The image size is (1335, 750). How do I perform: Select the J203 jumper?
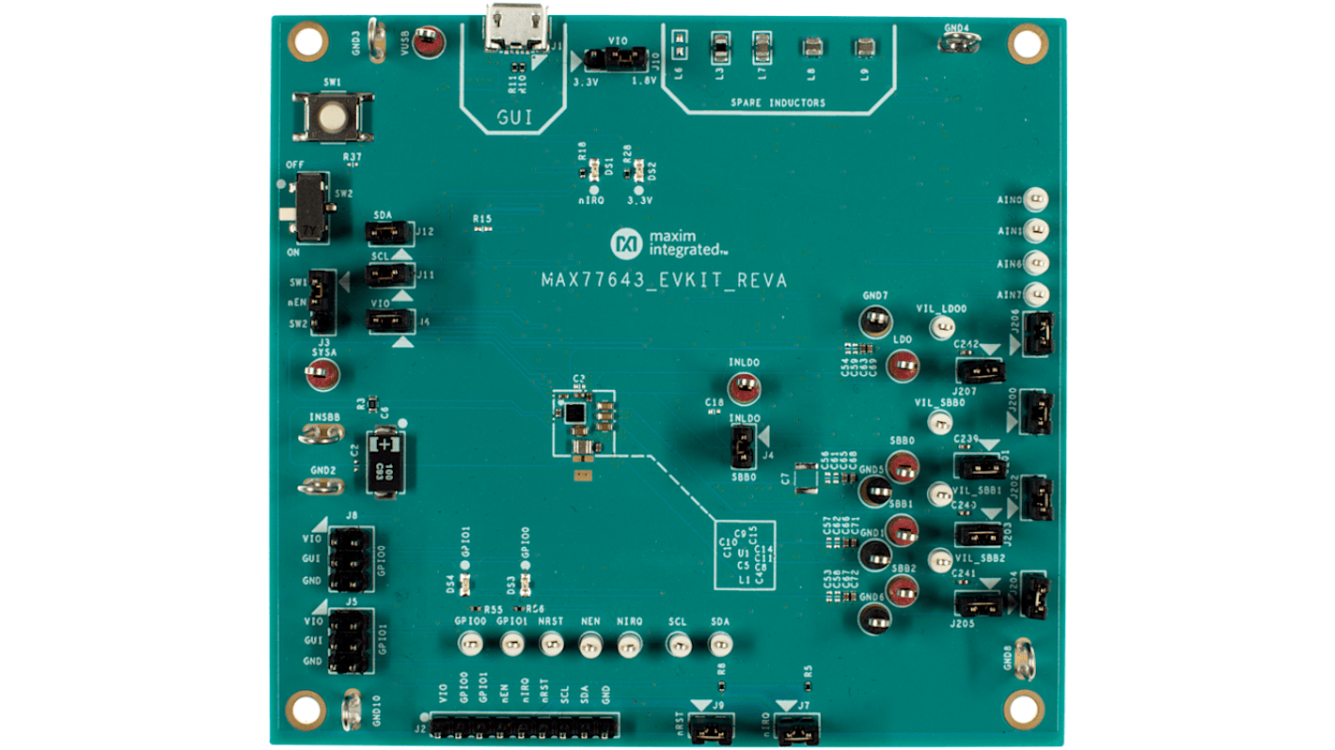pos(980,536)
